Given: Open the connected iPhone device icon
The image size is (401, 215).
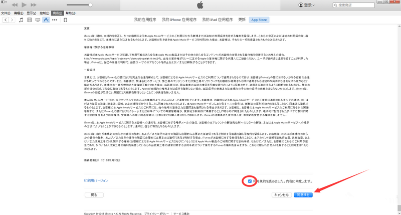Looking at the screenshot, I should [66, 20].
